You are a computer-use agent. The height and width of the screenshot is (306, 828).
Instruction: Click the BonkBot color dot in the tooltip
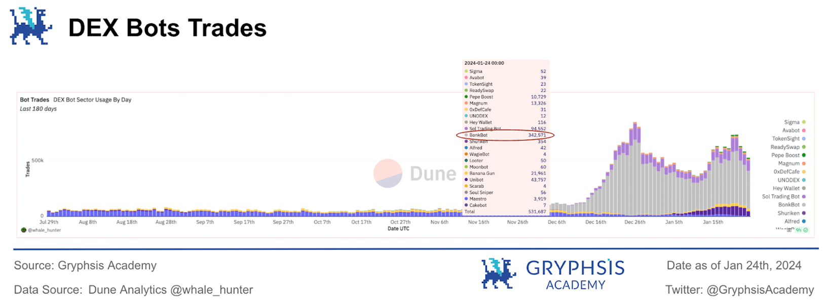466,135
